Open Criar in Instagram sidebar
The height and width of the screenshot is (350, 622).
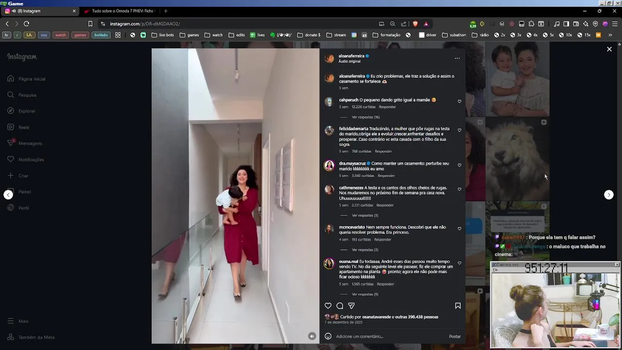[18, 175]
